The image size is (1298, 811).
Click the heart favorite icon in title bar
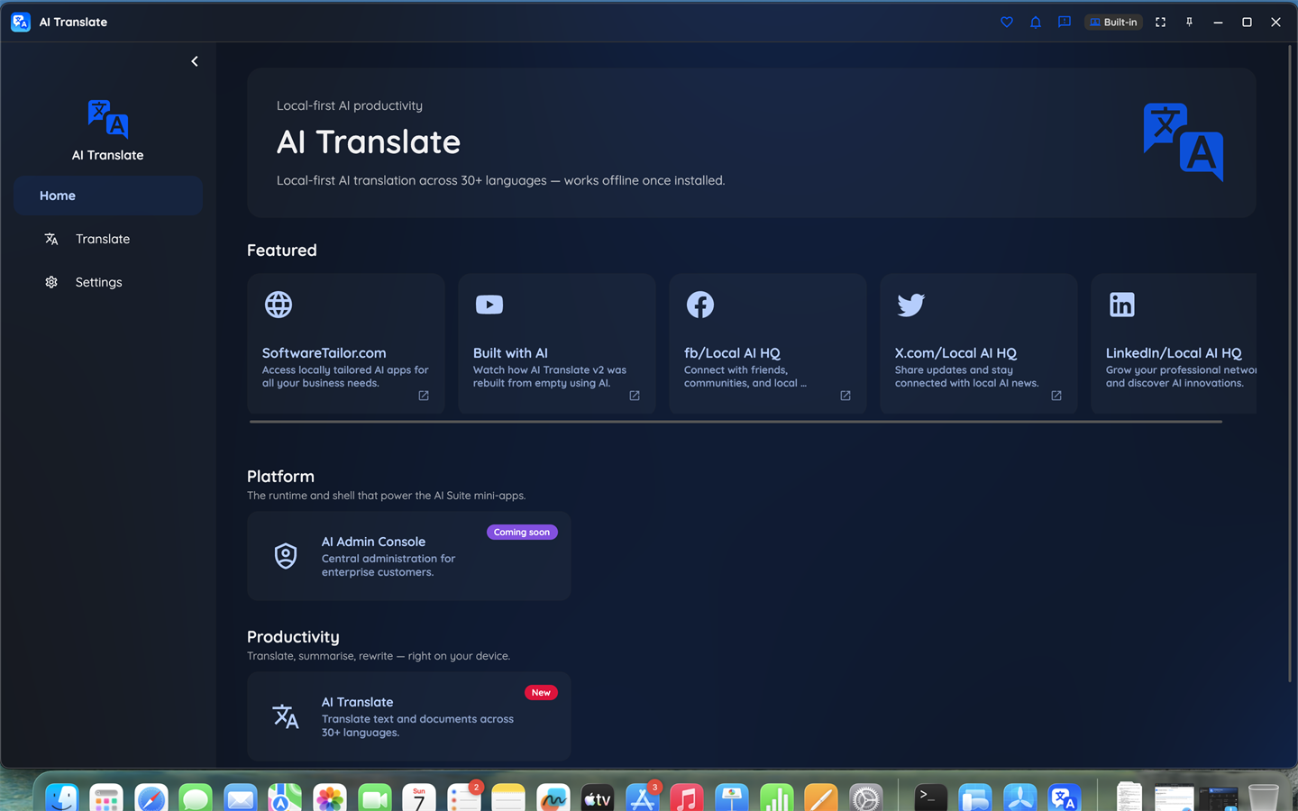(x=1007, y=22)
